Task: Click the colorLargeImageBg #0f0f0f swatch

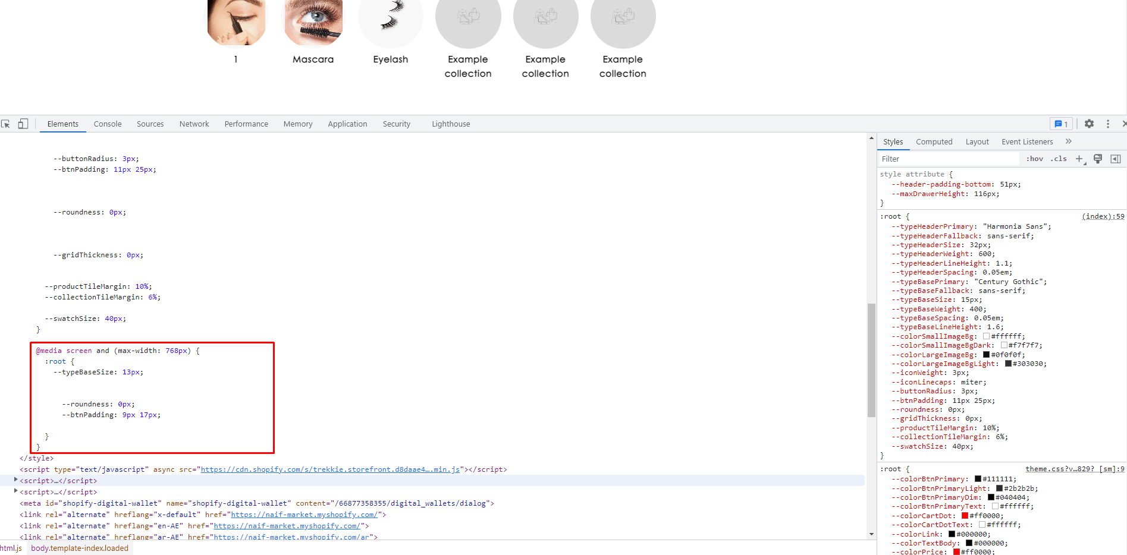Action: coord(986,355)
